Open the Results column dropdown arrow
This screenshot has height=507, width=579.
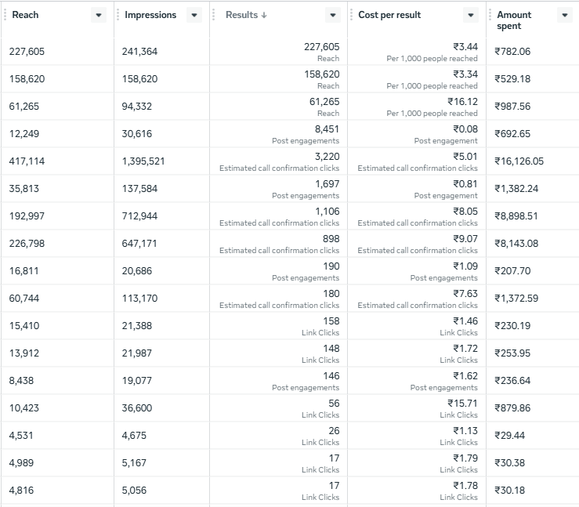click(x=333, y=15)
